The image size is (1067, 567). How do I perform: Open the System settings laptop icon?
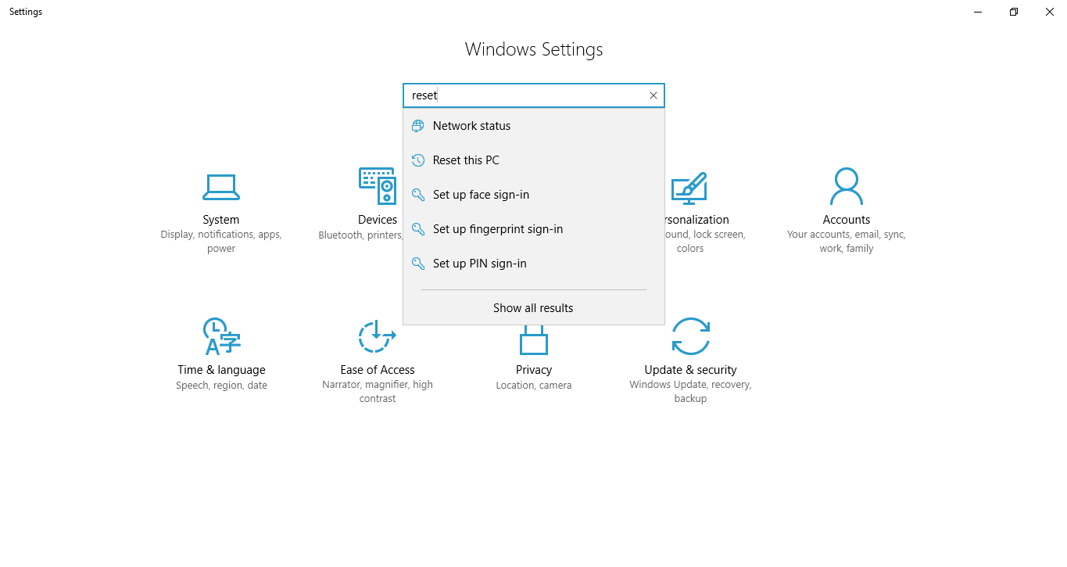coord(221,187)
